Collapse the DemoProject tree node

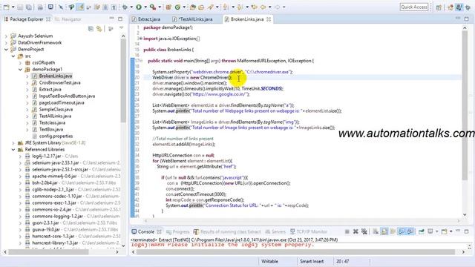6,50
